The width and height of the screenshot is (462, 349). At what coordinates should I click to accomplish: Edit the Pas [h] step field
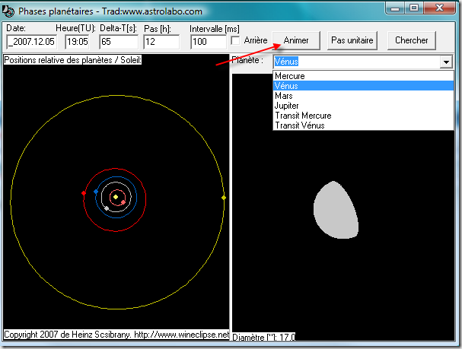[161, 41]
